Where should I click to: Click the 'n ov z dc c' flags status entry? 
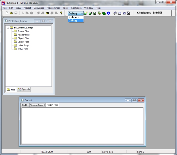pyautogui.click(x=108, y=152)
